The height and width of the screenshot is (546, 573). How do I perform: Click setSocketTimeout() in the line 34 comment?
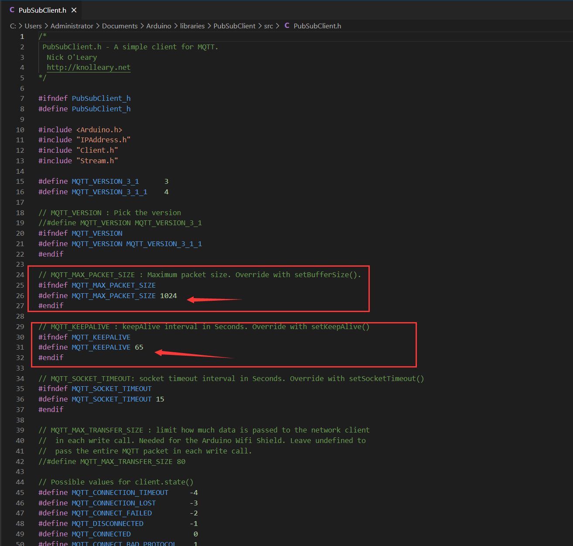click(386, 378)
